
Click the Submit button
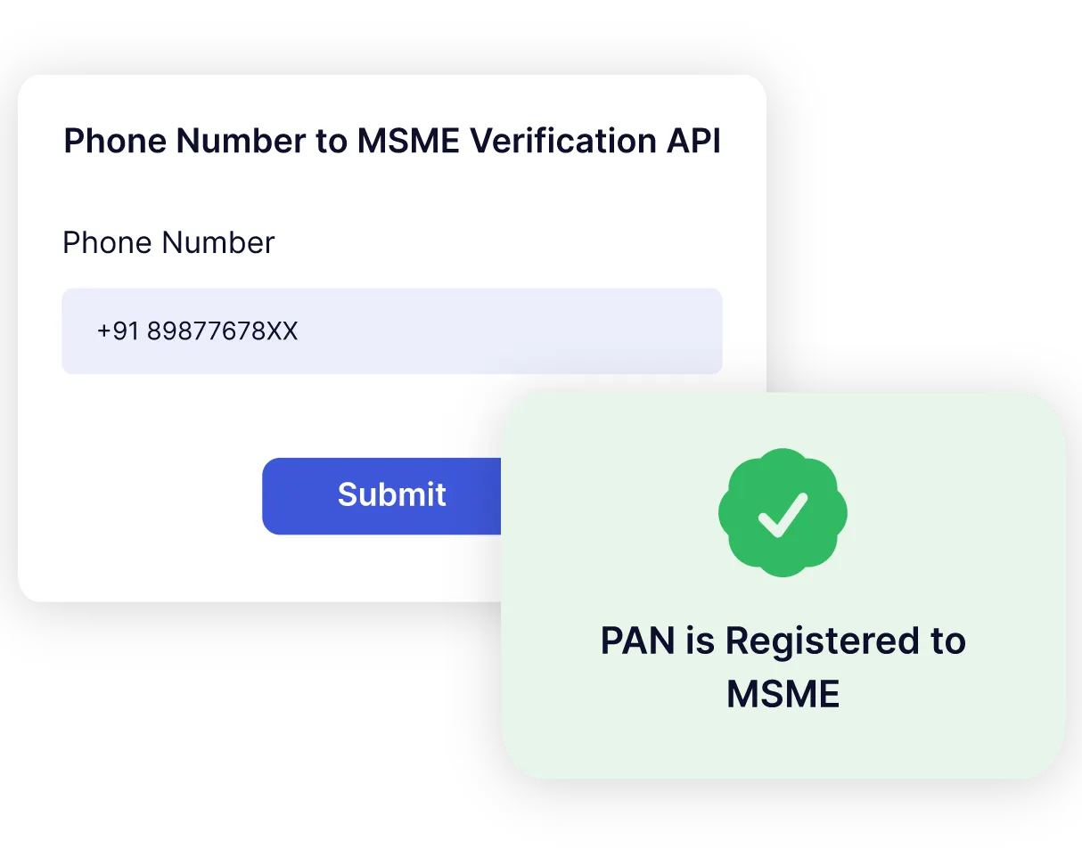click(x=382, y=496)
